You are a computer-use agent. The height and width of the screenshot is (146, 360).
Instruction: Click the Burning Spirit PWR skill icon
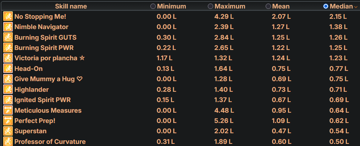pyautogui.click(x=8, y=48)
